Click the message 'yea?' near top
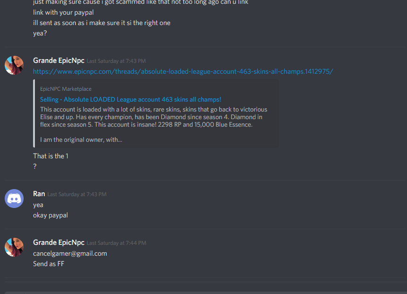The image size is (407, 294). pyautogui.click(x=40, y=33)
